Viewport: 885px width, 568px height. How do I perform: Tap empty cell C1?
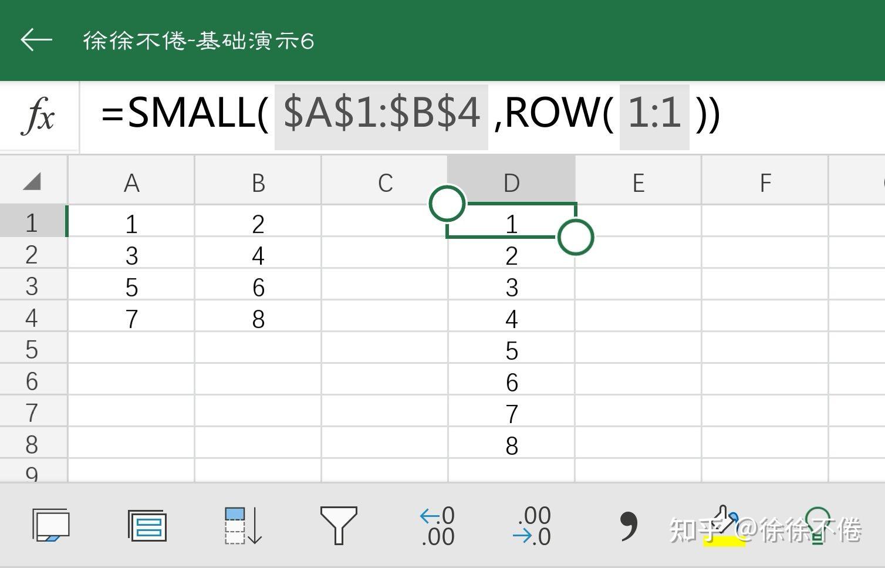385,221
